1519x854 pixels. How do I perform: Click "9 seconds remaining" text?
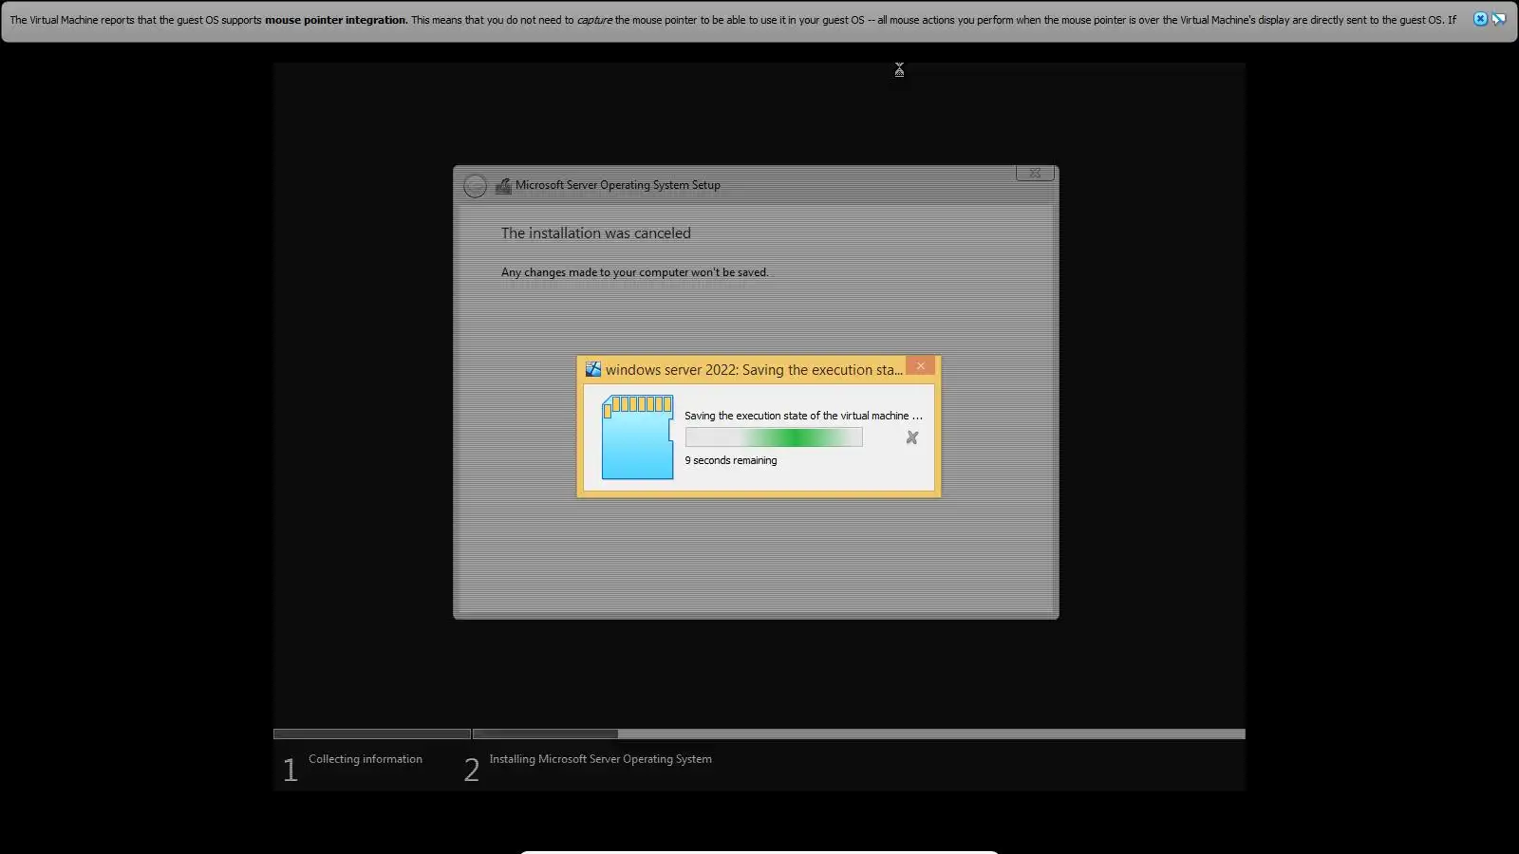pyautogui.click(x=731, y=460)
